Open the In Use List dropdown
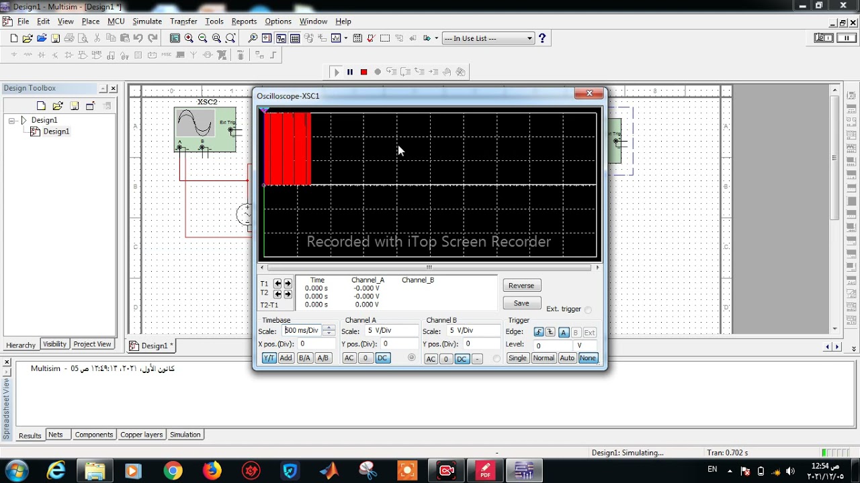This screenshot has width=860, height=483. (488, 38)
